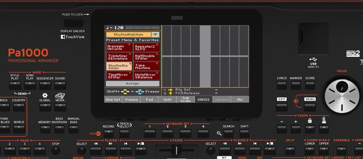Tap the RhythmRig&Halo preset name field
363x159 pixels.
pyautogui.click(x=129, y=35)
